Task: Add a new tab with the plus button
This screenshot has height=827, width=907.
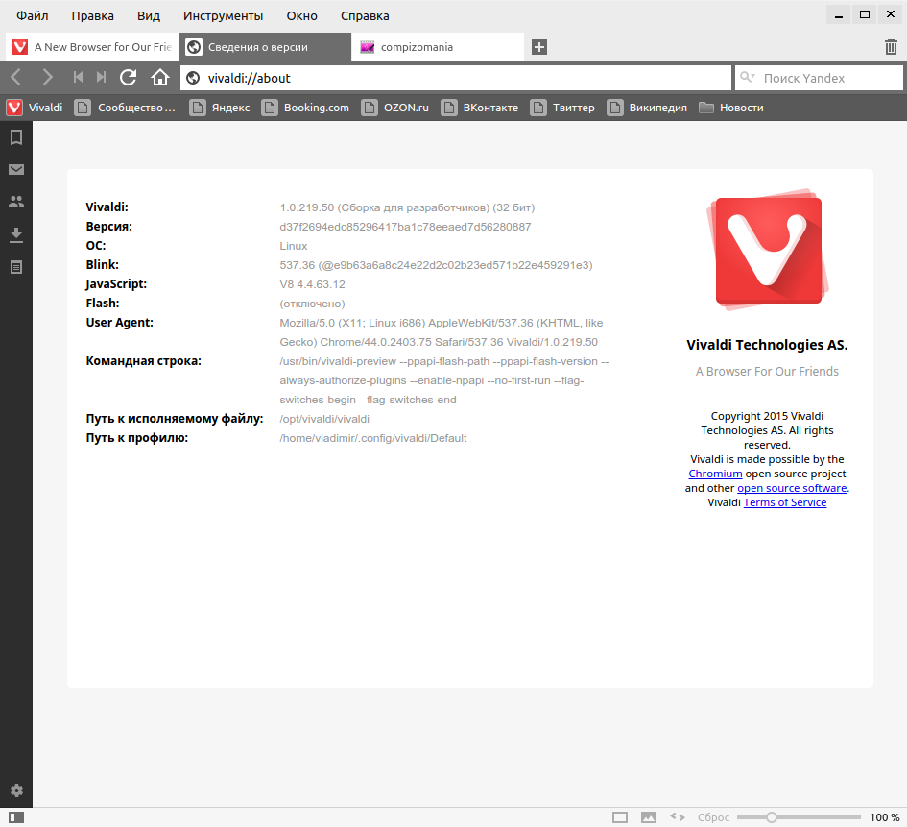Action: coord(539,47)
